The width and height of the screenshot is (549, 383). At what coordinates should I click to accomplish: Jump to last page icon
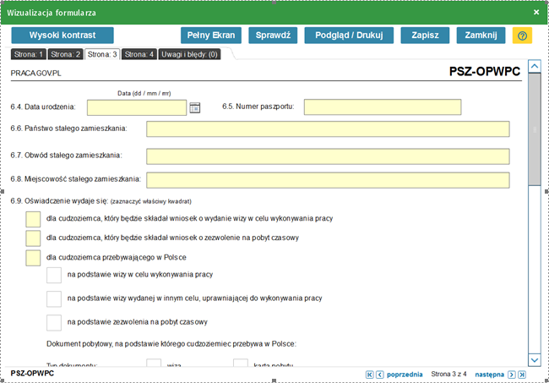click(522, 375)
